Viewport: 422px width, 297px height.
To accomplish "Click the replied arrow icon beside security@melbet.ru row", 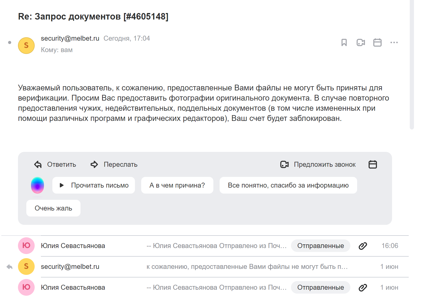I will [10, 267].
